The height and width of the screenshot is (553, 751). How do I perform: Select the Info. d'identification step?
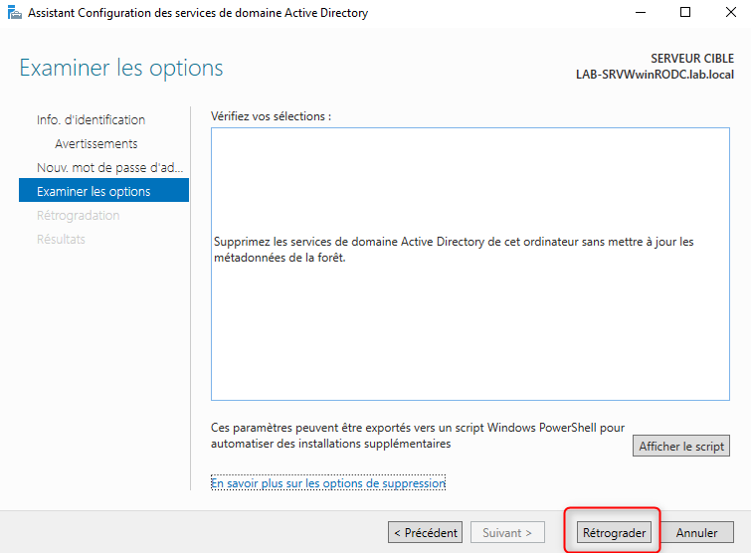[91, 119]
